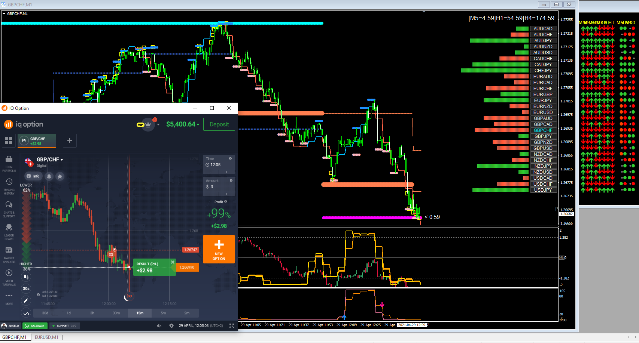Select the GBPCHF pair button

click(x=543, y=130)
